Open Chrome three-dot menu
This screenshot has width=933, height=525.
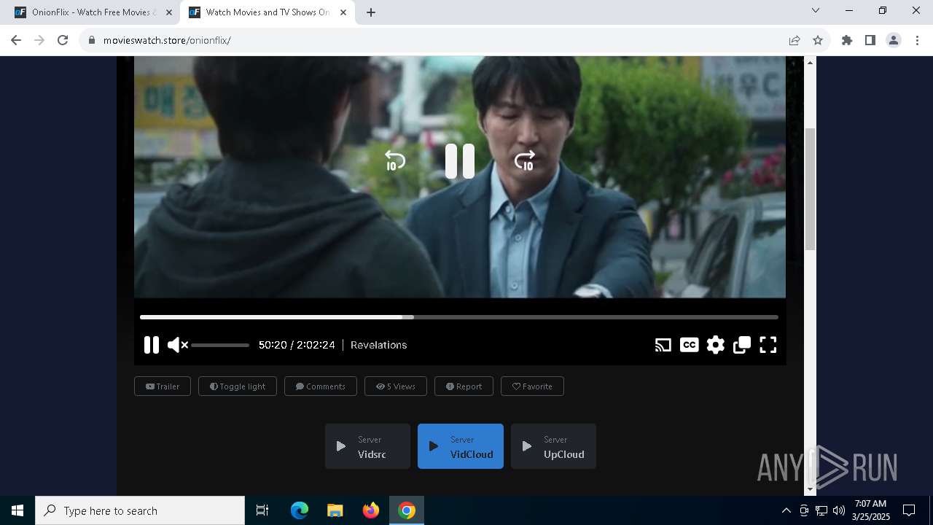coord(917,40)
